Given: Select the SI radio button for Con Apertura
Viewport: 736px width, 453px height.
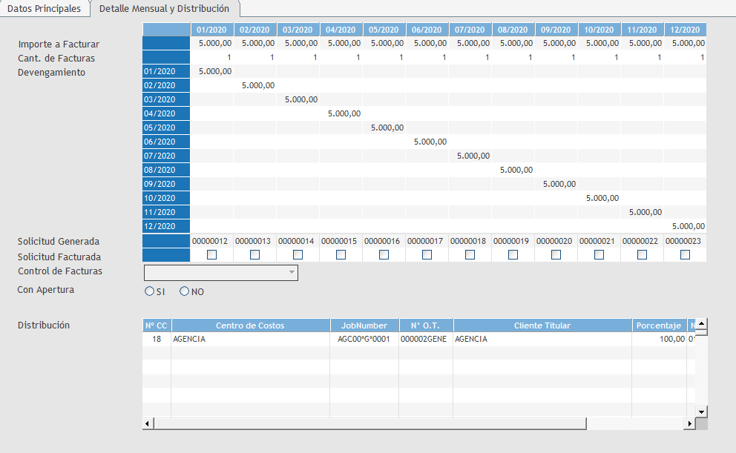Looking at the screenshot, I should point(149,291).
